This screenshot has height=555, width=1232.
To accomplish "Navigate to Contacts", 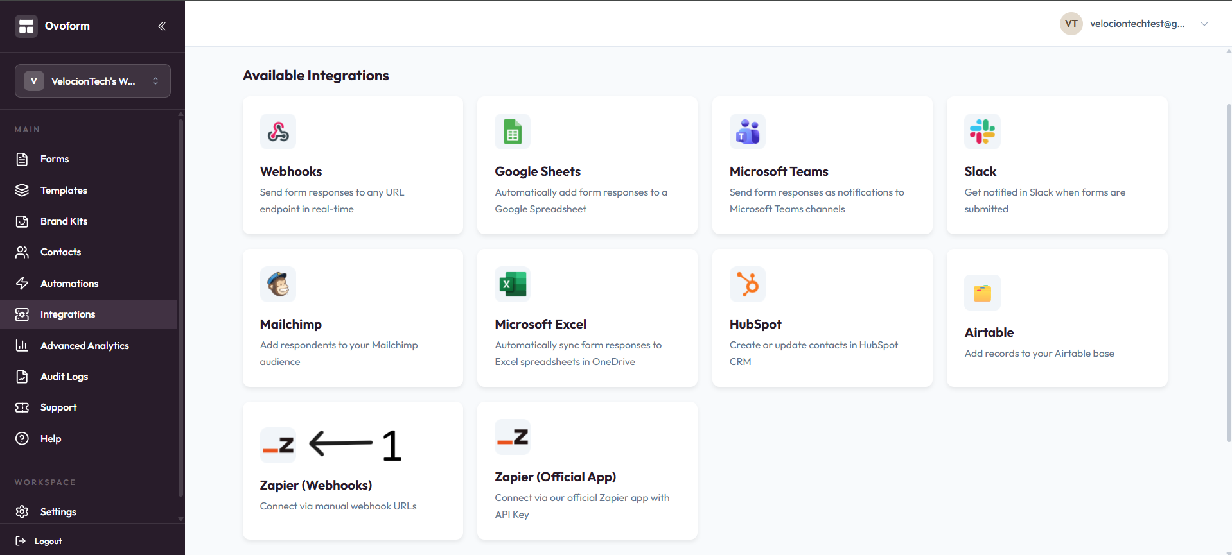I will 60,252.
